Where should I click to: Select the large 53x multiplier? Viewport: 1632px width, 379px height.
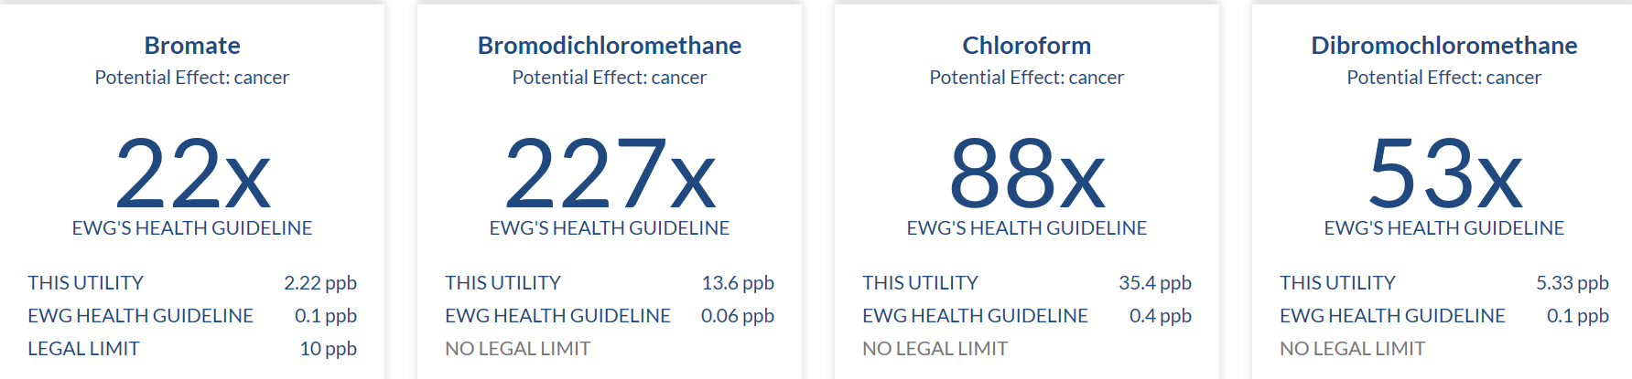pyautogui.click(x=1443, y=174)
